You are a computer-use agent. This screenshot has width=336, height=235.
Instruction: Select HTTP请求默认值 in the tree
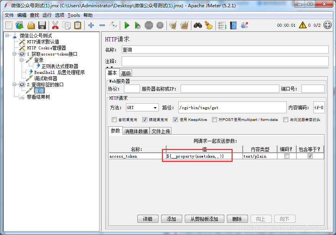coord(43,42)
